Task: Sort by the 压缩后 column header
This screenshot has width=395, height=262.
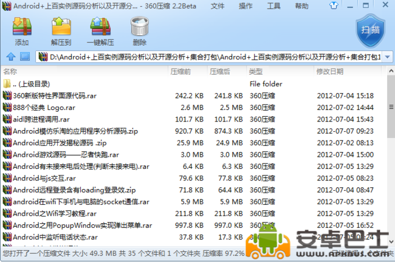Action: tap(219, 72)
